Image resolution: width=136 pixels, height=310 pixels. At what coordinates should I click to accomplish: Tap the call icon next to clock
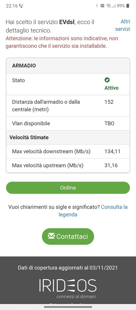coord(21,6)
